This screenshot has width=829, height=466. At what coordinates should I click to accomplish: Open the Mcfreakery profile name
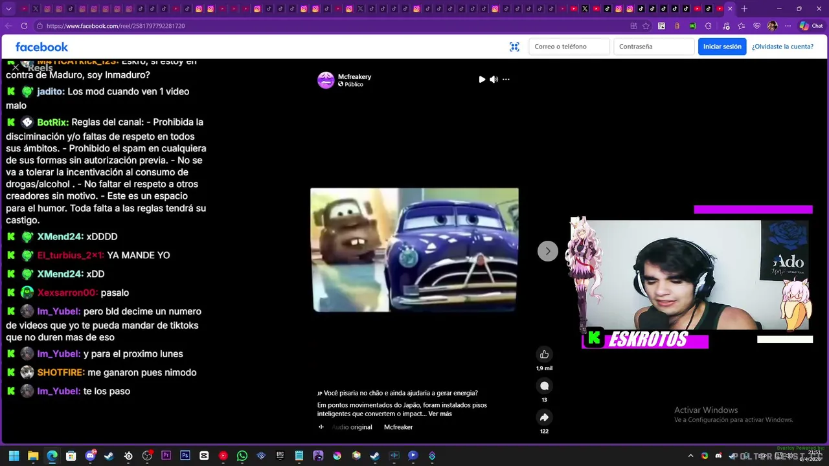click(354, 76)
